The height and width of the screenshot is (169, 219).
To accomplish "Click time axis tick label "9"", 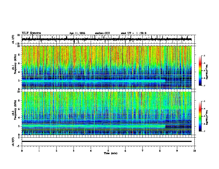I will pyautogui.click(x=177, y=151).
